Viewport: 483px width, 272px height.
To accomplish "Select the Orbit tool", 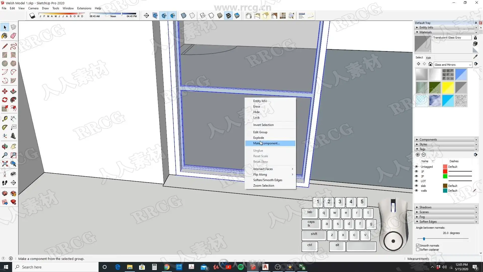I will point(5,146).
